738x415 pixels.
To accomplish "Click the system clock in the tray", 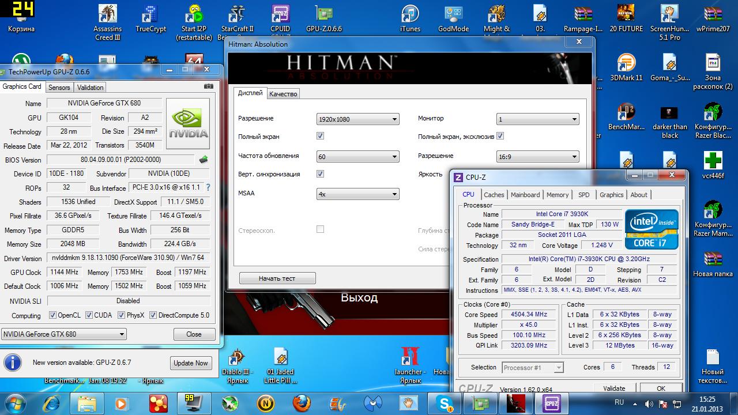I will (707, 403).
